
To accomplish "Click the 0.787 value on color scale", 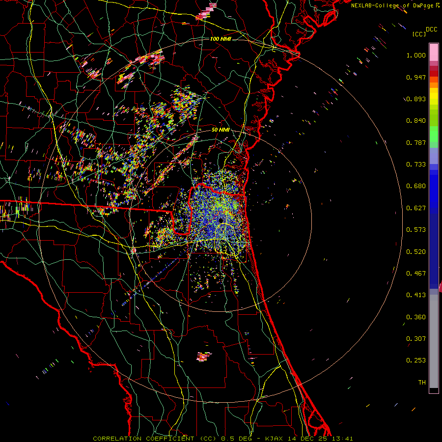I will pos(416,142).
